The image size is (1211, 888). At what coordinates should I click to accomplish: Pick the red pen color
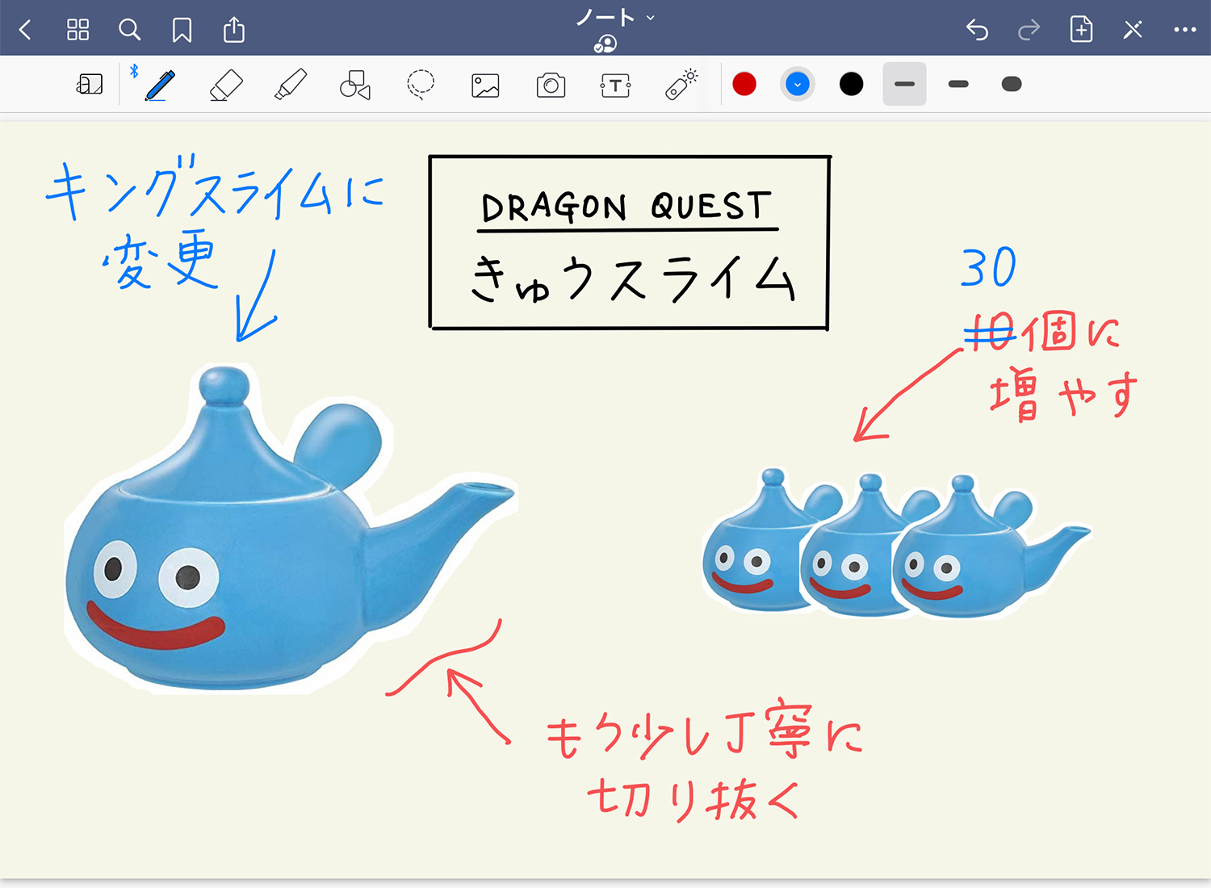click(x=744, y=84)
